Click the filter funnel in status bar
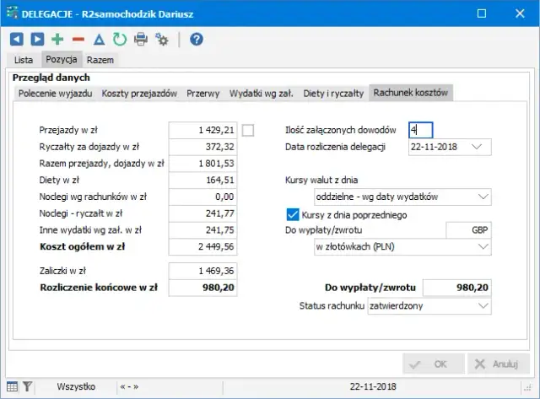 [27, 386]
